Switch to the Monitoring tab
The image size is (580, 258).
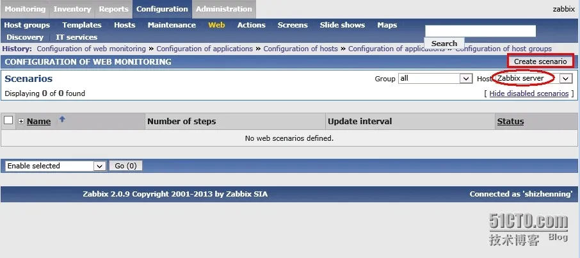click(x=25, y=9)
